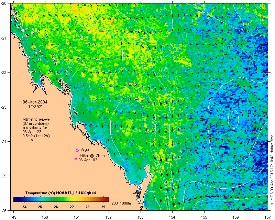Click the latitude axis label -24
275x220 pixels.
click(x=4, y=141)
